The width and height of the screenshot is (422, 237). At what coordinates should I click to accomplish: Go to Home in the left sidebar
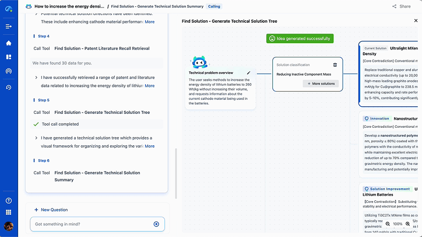click(x=9, y=43)
